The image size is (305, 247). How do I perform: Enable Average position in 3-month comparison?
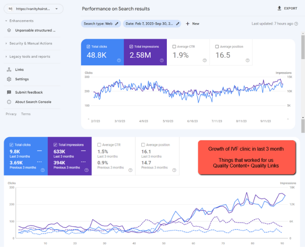point(143,145)
